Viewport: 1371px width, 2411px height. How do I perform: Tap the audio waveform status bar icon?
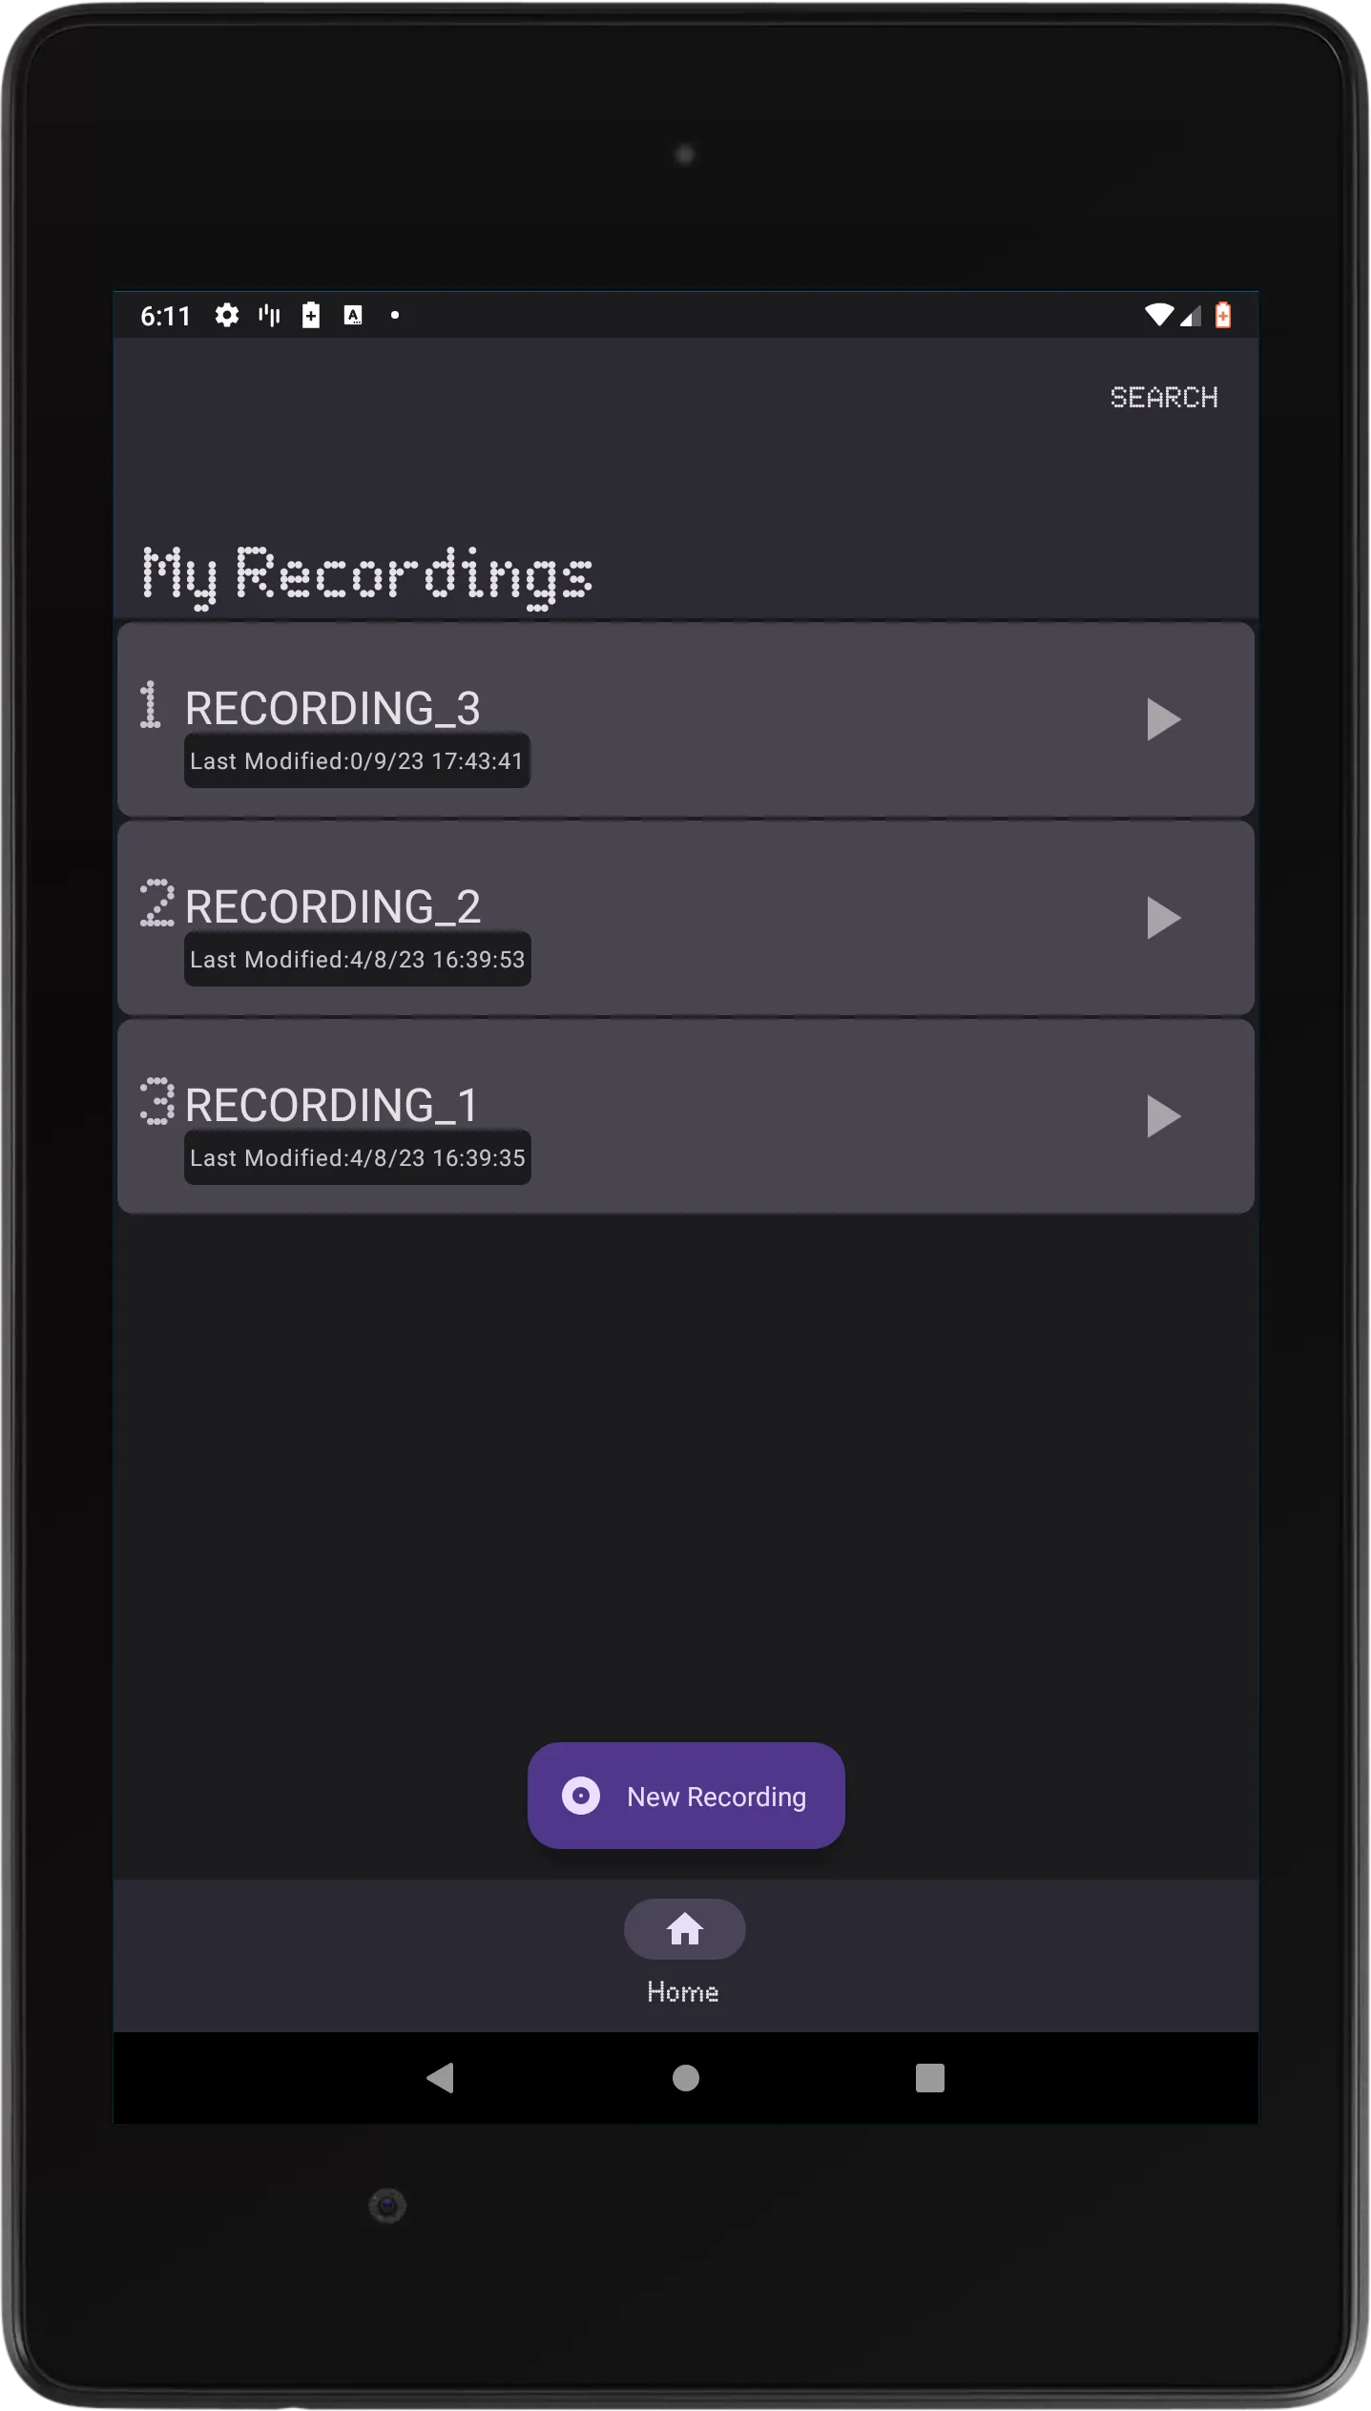click(269, 315)
